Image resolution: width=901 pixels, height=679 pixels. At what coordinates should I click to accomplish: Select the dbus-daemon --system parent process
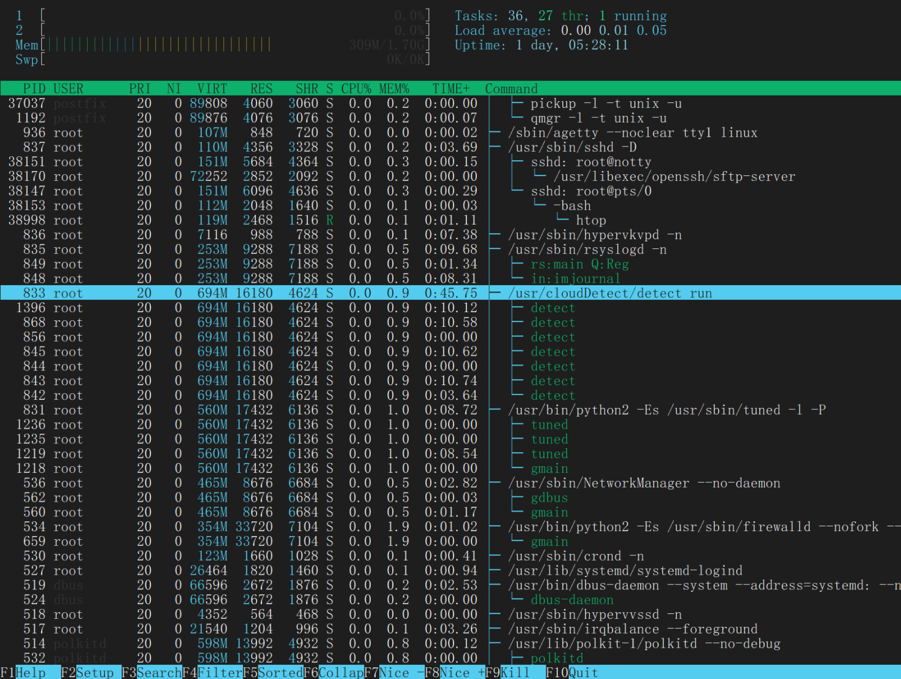450,585
